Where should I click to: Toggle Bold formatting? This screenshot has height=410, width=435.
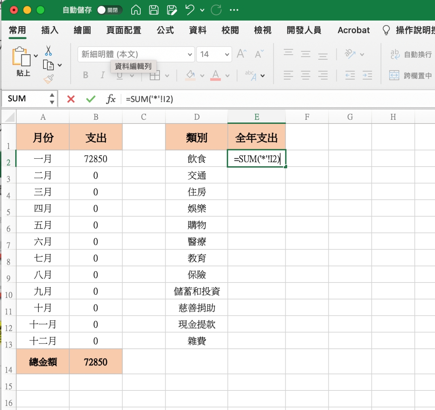86,75
